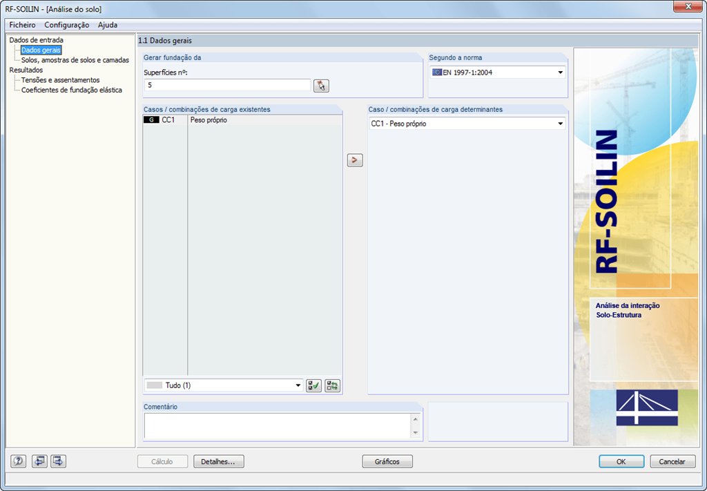
Task: Select Coeficientes de fundação elástica
Action: tap(72, 90)
